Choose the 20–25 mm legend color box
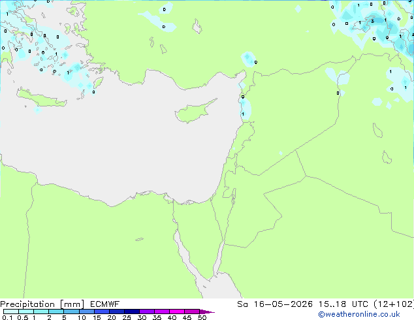The height and width of the screenshot is (320, 414). tap(117, 312)
